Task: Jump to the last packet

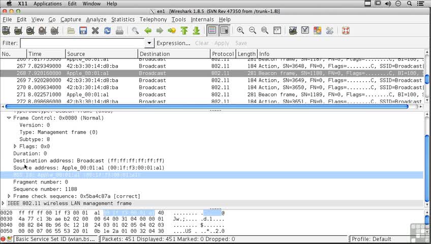Action: [x=196, y=30]
